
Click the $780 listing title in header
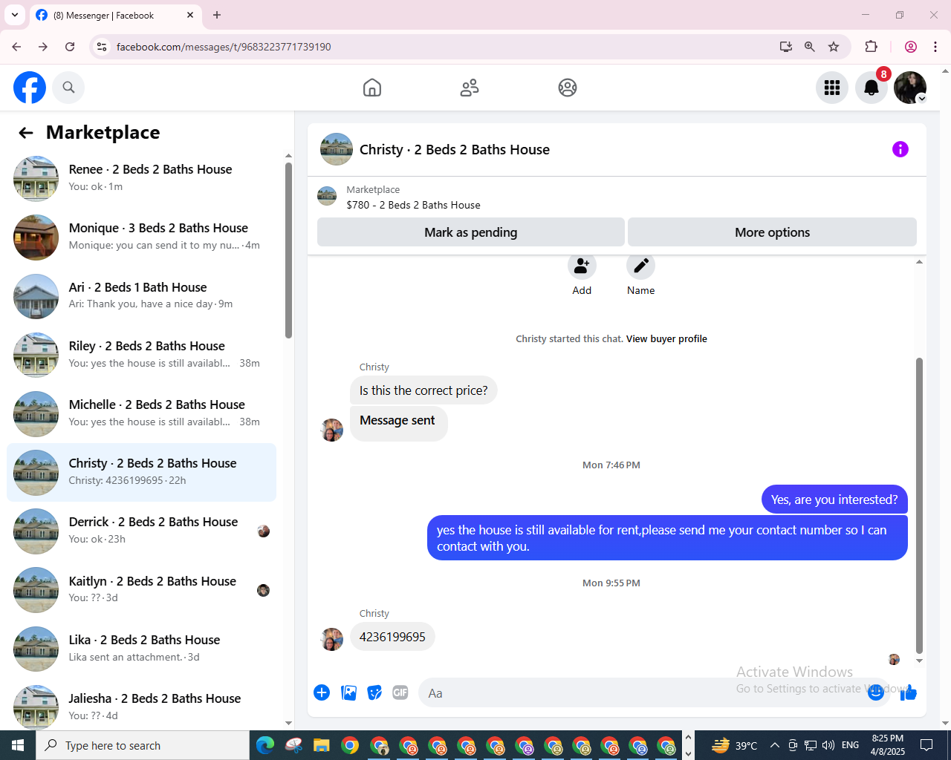click(413, 205)
